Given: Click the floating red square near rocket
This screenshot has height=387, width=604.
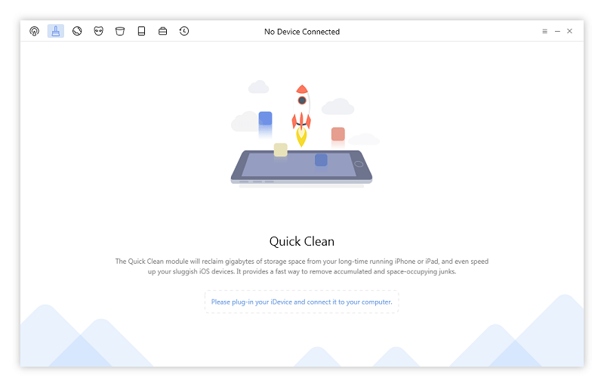Looking at the screenshot, I should (x=337, y=134).
